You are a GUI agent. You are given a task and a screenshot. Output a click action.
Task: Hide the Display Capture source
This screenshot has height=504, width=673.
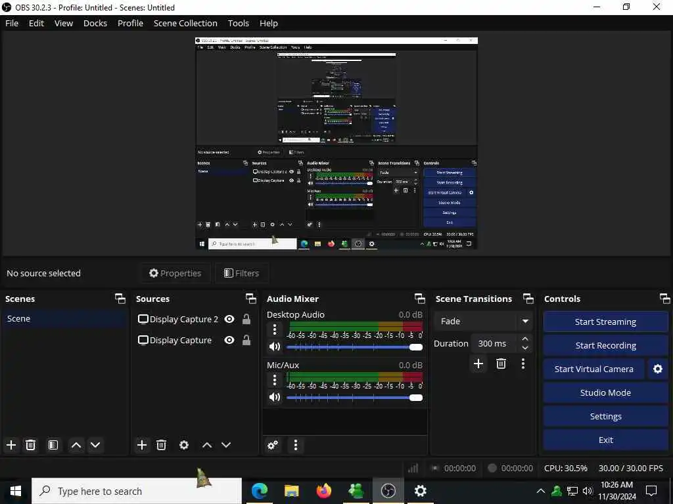pos(229,341)
